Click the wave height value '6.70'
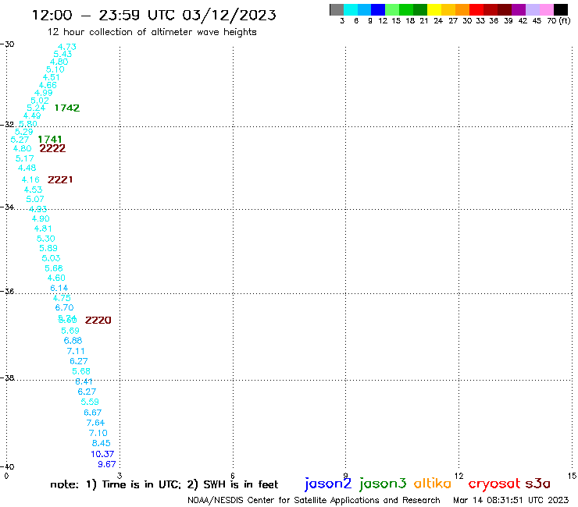The height and width of the screenshot is (507, 578). tap(65, 307)
